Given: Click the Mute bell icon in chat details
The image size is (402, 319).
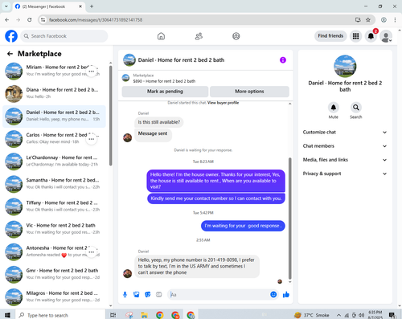Looking at the screenshot, I should point(334,108).
